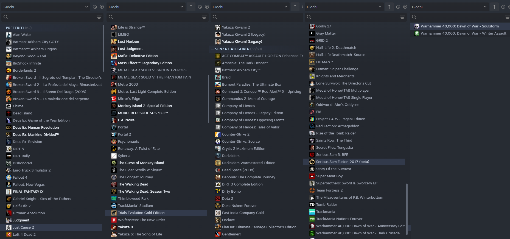Click the filter options icon above the PREFERITI list
The height and width of the screenshot is (239, 510).
(x=99, y=17)
